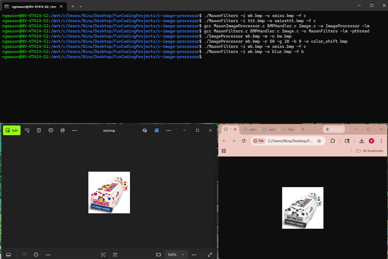Close the ngmason terminal tab

point(61,6)
